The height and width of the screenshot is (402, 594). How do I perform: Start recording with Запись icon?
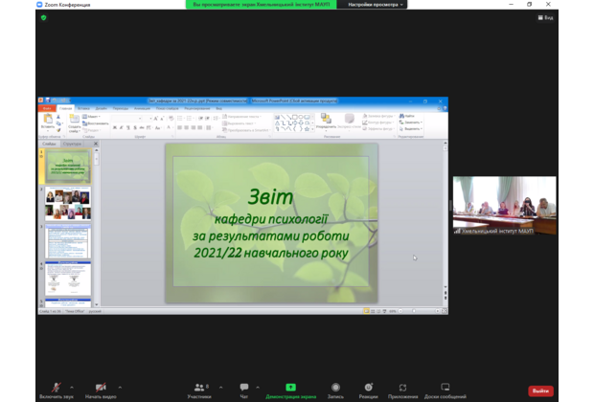[x=335, y=388]
